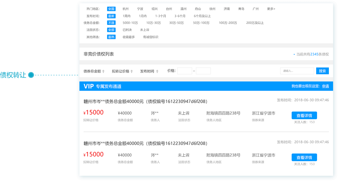Click the 申请 link in VIP banner
Viewport: 338px width, 181px height.
325,86
